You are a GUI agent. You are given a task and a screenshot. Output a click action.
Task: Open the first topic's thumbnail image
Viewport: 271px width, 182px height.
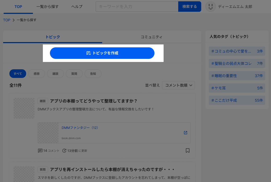pyautogui.click(x=24, y=108)
